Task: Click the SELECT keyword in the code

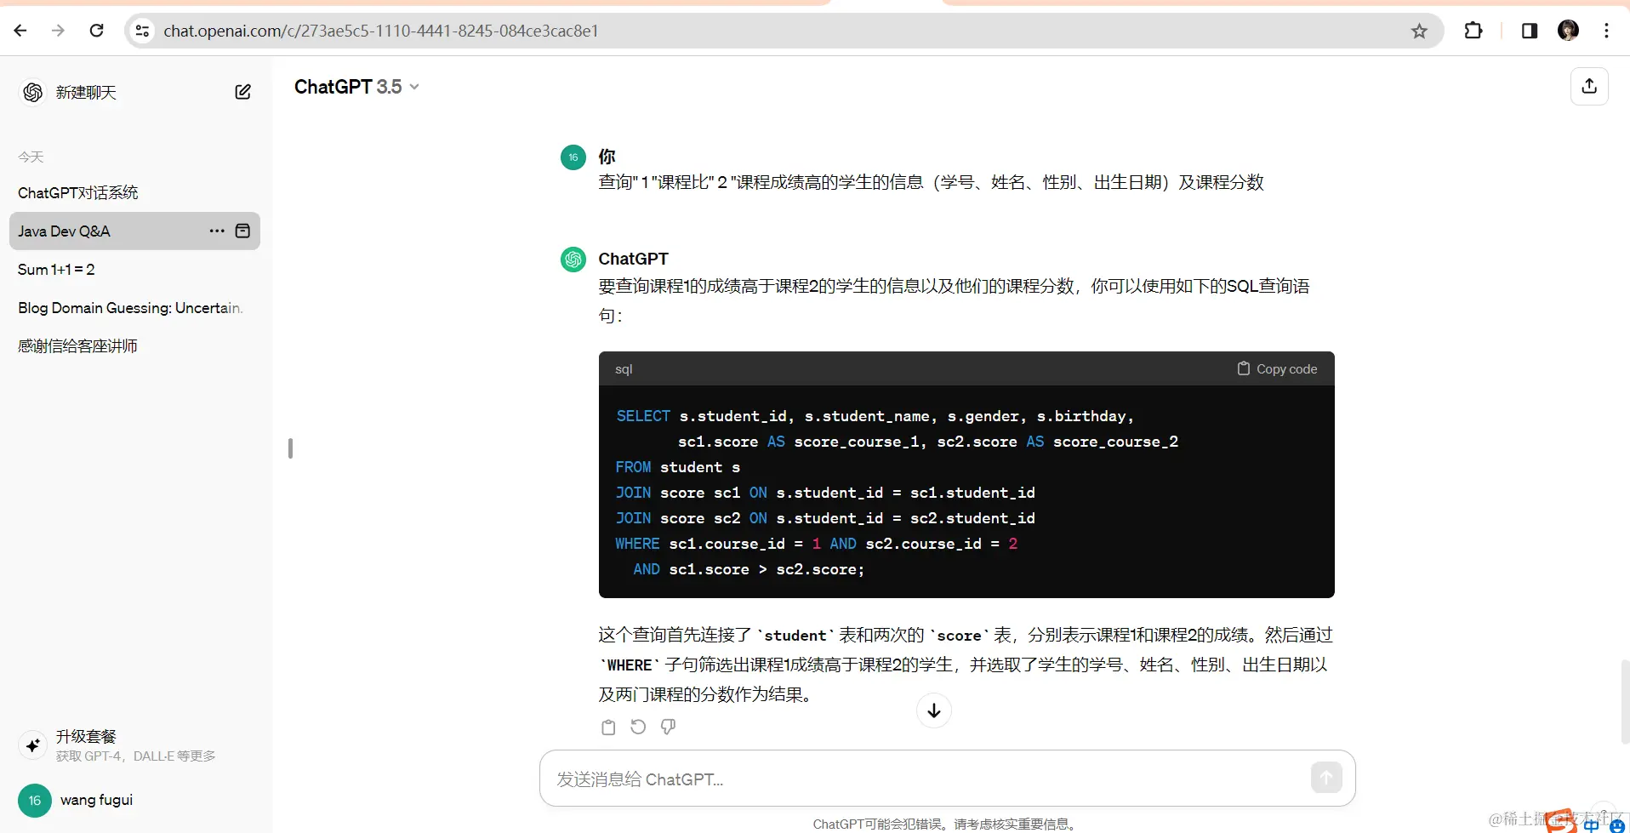Action: 643,416
